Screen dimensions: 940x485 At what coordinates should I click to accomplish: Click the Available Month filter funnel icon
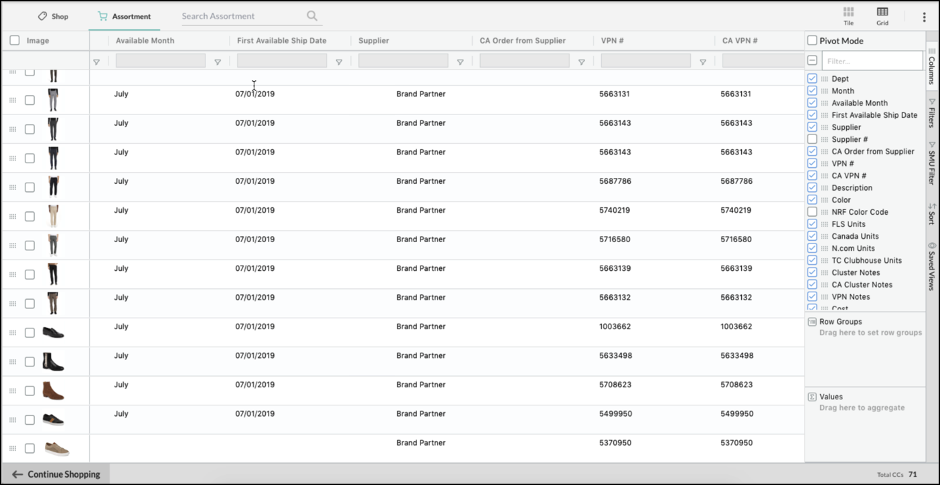pyautogui.click(x=218, y=62)
